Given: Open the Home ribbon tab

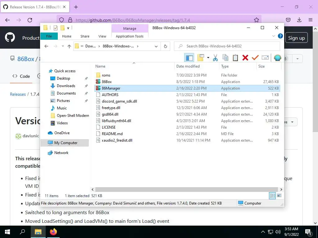Looking at the screenshot, I should [67, 36].
